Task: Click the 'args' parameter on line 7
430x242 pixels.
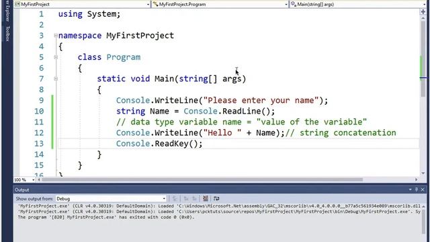Action: (232, 79)
